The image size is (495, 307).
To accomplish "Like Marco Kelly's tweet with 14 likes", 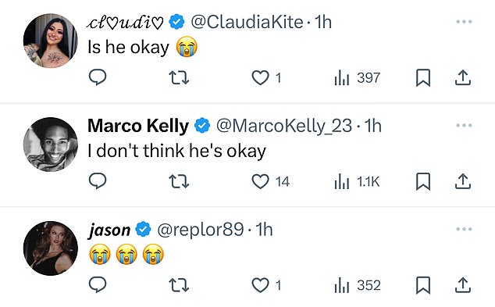I will 271,181.
